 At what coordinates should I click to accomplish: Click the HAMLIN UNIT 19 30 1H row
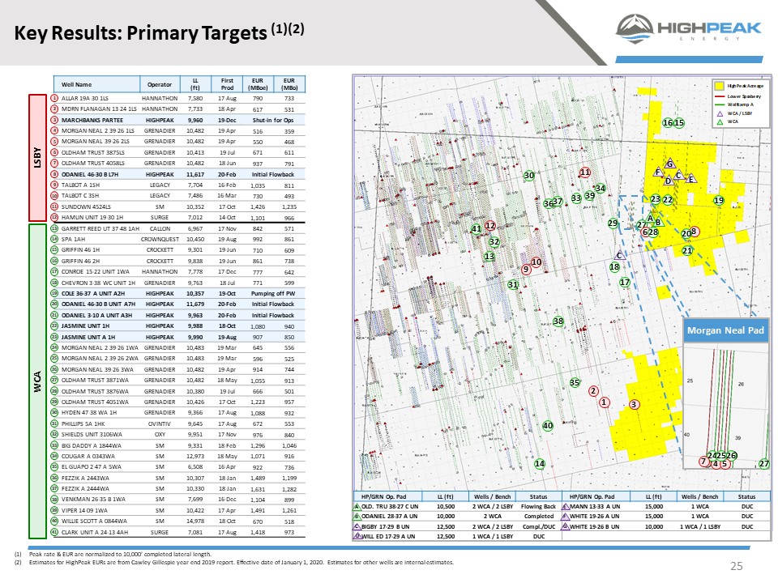(x=177, y=217)
